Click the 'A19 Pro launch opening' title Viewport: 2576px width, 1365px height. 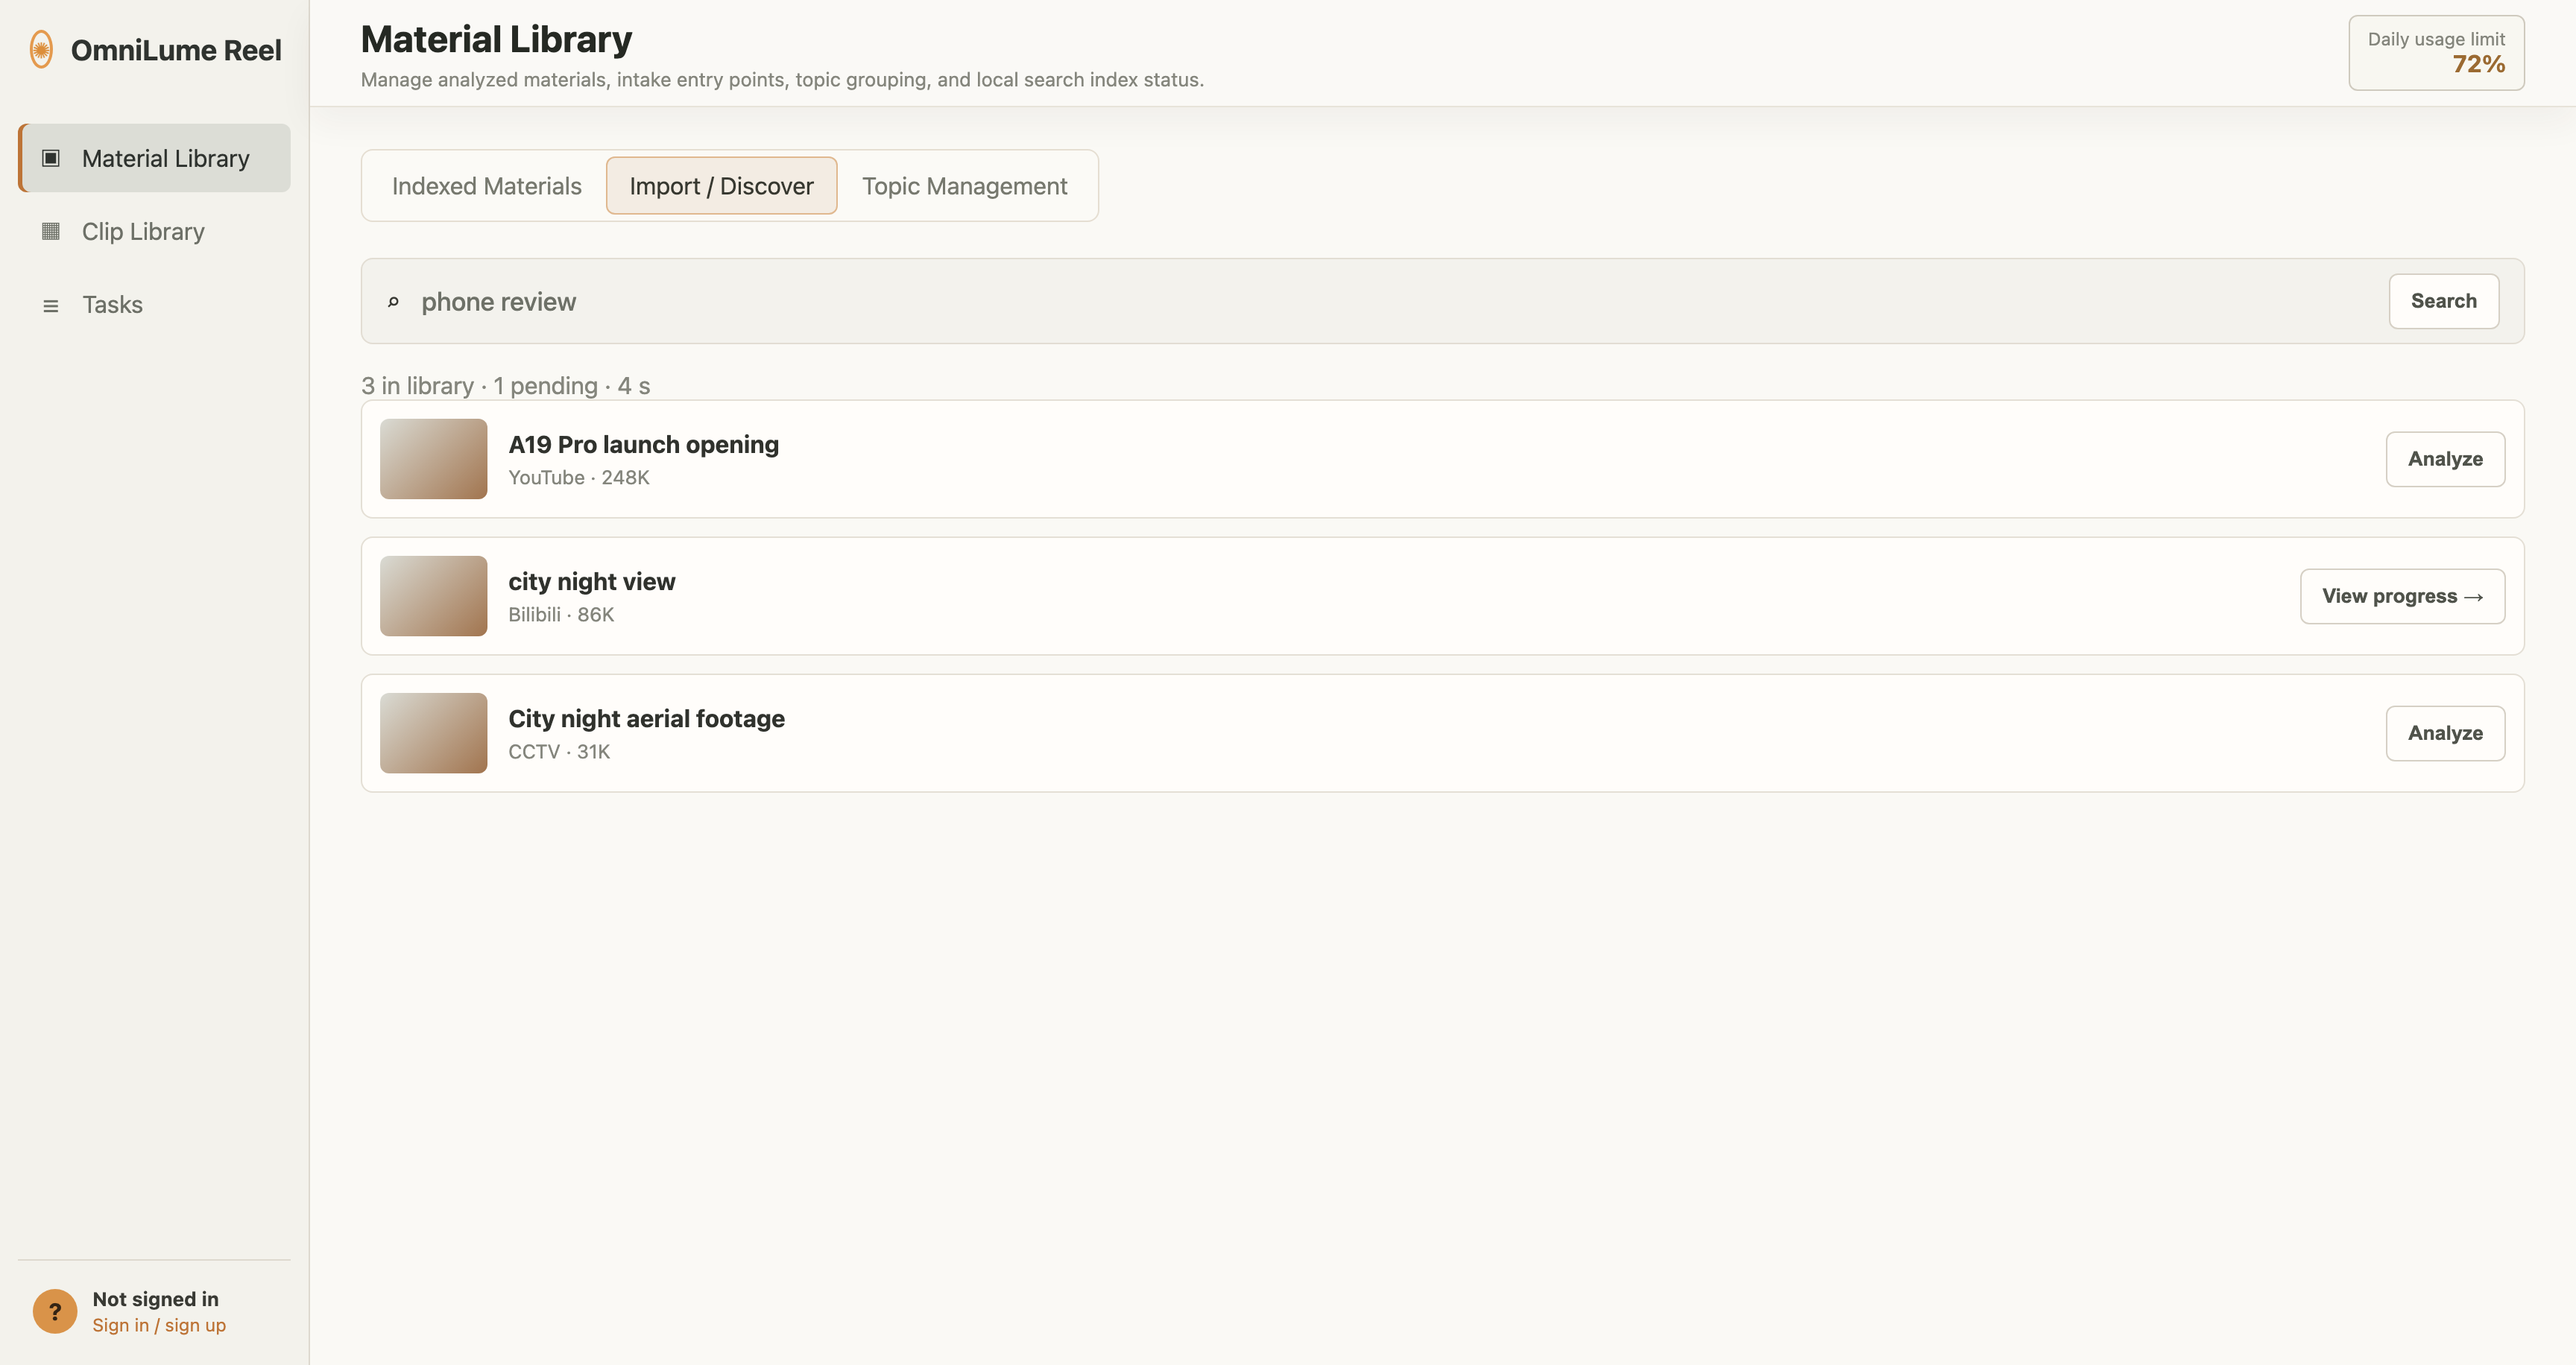click(643, 445)
